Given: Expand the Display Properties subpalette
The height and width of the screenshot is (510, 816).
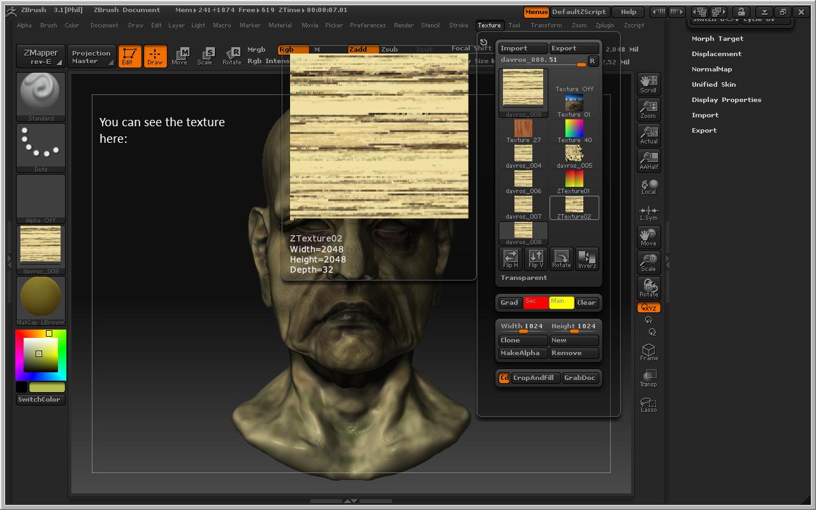Looking at the screenshot, I should coord(726,99).
